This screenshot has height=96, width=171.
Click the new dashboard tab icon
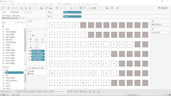[94, 91]
